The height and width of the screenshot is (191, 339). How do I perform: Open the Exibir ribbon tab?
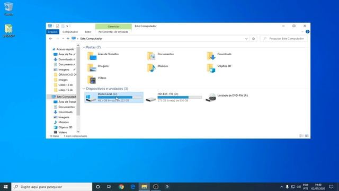(x=88, y=32)
